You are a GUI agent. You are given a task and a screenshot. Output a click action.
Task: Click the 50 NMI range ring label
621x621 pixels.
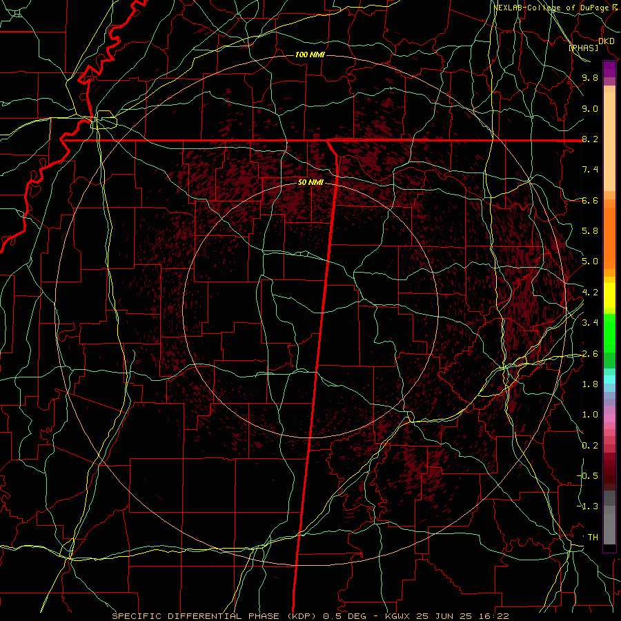pyautogui.click(x=311, y=183)
